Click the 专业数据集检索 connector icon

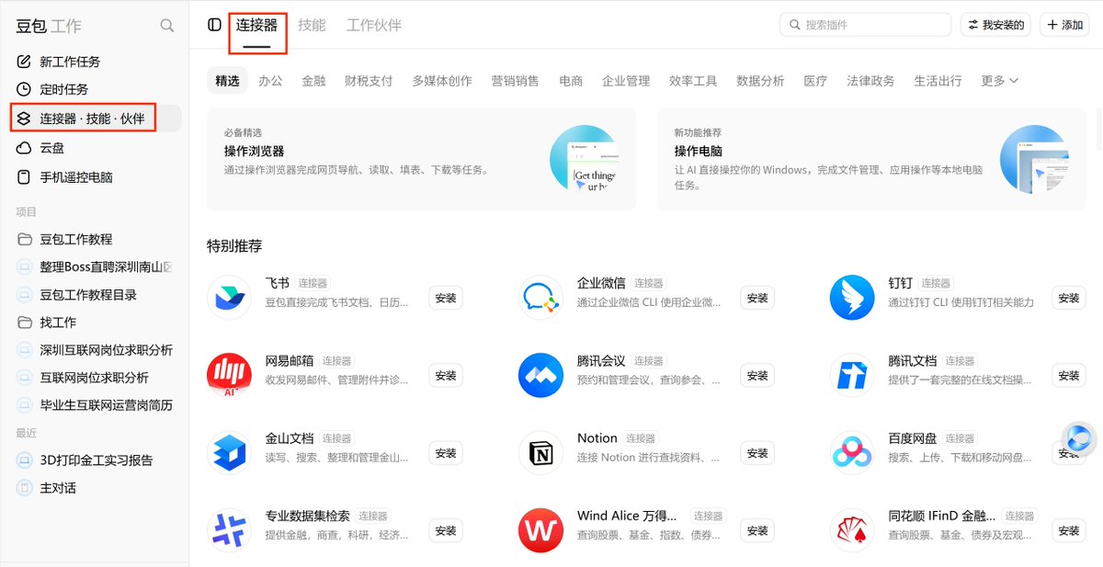coord(230,530)
